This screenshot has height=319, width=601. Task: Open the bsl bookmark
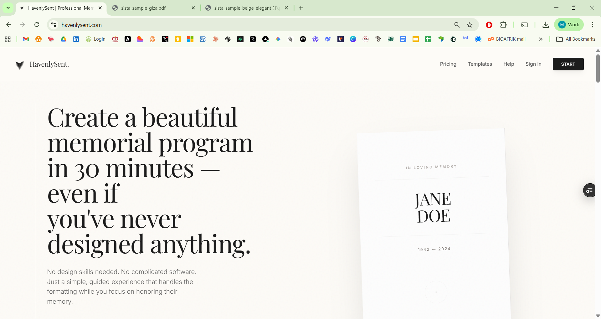point(465,38)
